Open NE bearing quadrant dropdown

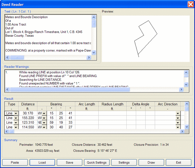[44, 123]
